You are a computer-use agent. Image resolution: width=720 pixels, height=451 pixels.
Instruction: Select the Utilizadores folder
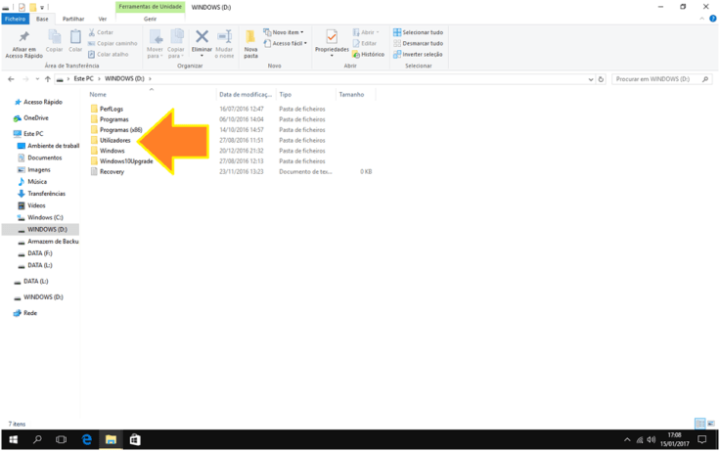tap(114, 140)
